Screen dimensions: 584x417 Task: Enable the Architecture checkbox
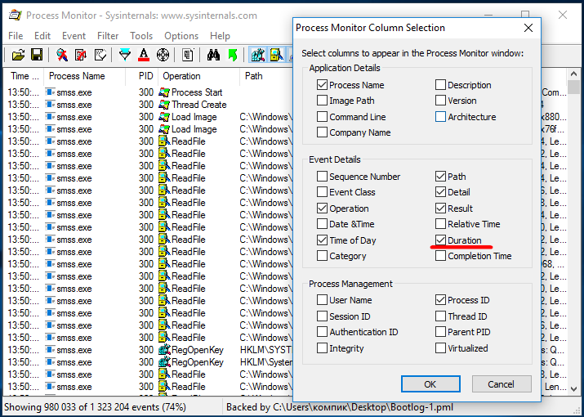(x=440, y=116)
